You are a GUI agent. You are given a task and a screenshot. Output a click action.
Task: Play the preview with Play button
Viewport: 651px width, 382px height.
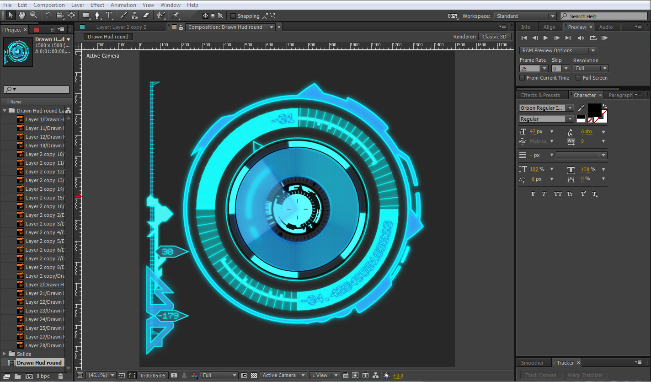pos(546,38)
